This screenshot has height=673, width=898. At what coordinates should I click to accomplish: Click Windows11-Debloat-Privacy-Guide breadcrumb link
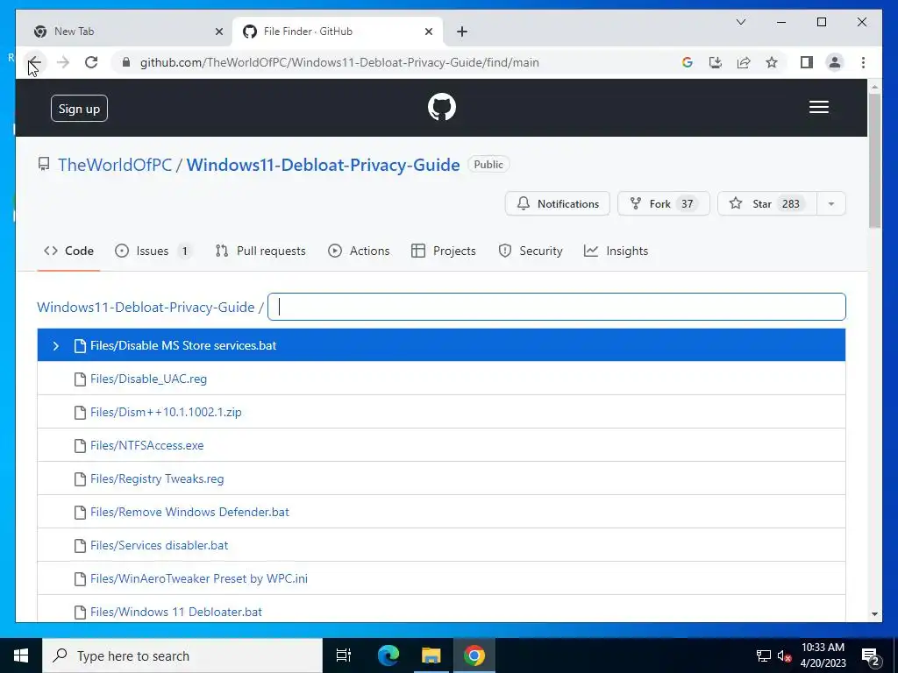146,308
